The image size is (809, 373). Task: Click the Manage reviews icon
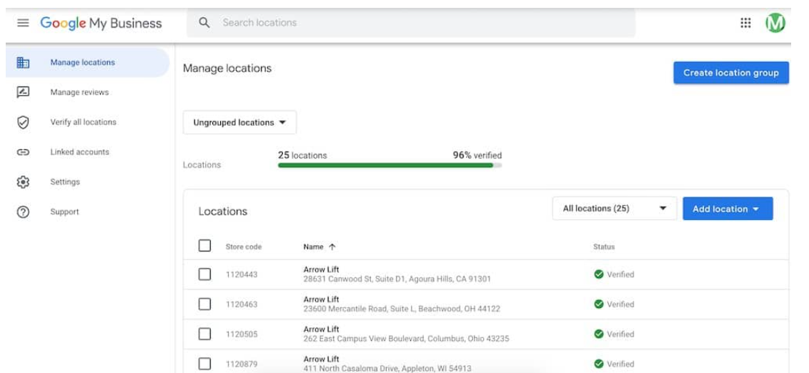[x=23, y=92]
